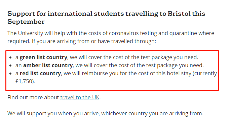Image resolution: width=230 pixels, height=122 pixels.
Task: Click the "Support for international students" heading
Action: (x=106, y=17)
